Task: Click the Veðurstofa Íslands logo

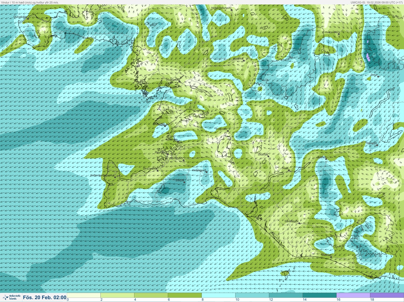Action: tap(11, 297)
